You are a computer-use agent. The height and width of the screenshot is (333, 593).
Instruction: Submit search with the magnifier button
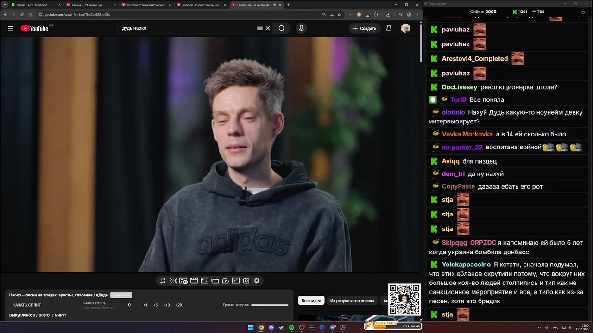[x=282, y=28]
